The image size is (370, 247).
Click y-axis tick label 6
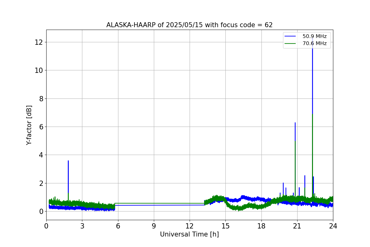coord(41,127)
